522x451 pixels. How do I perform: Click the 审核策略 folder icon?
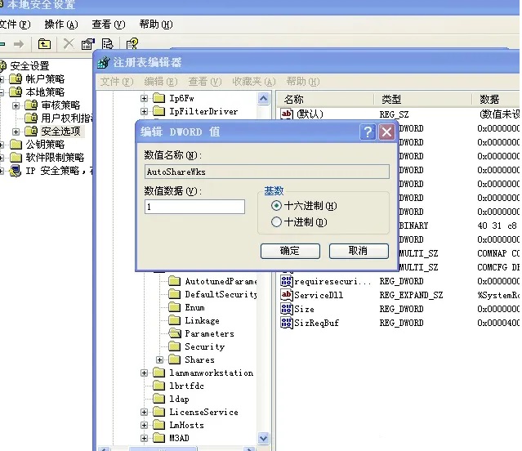[31, 105]
